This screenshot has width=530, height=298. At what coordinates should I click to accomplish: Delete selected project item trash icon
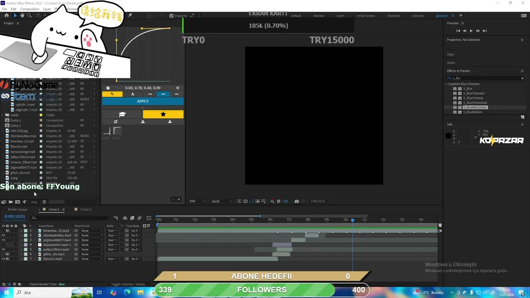click(x=44, y=202)
